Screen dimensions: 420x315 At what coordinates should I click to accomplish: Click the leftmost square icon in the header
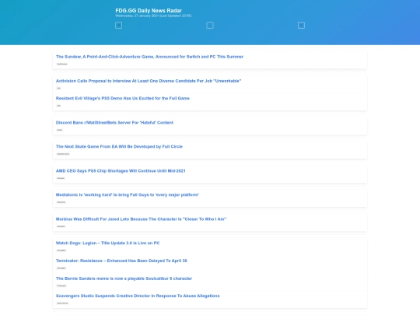(x=119, y=26)
